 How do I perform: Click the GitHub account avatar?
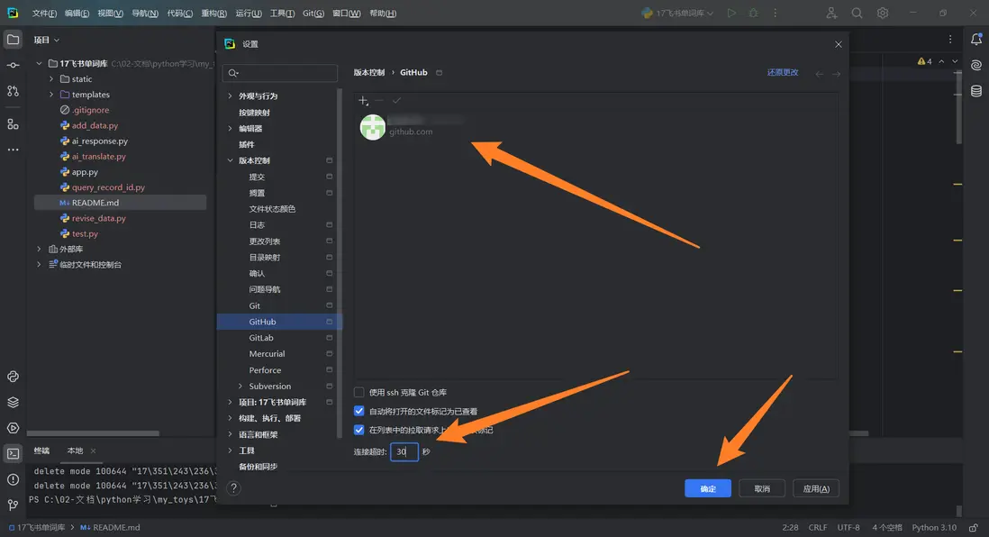coord(372,127)
